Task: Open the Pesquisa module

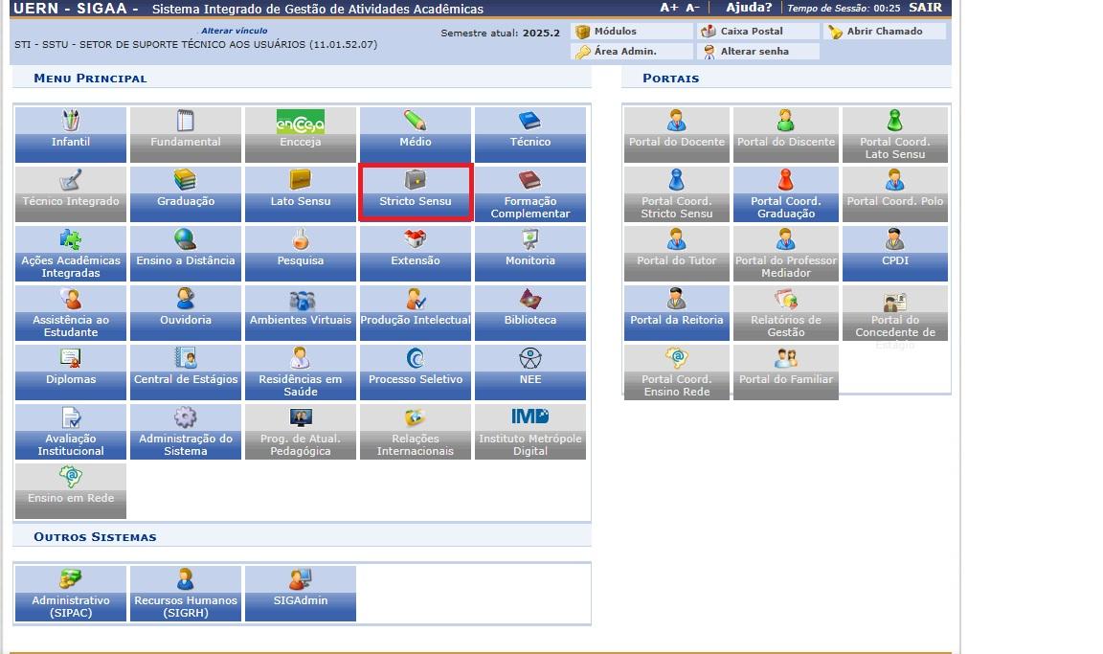Action: pos(301,252)
